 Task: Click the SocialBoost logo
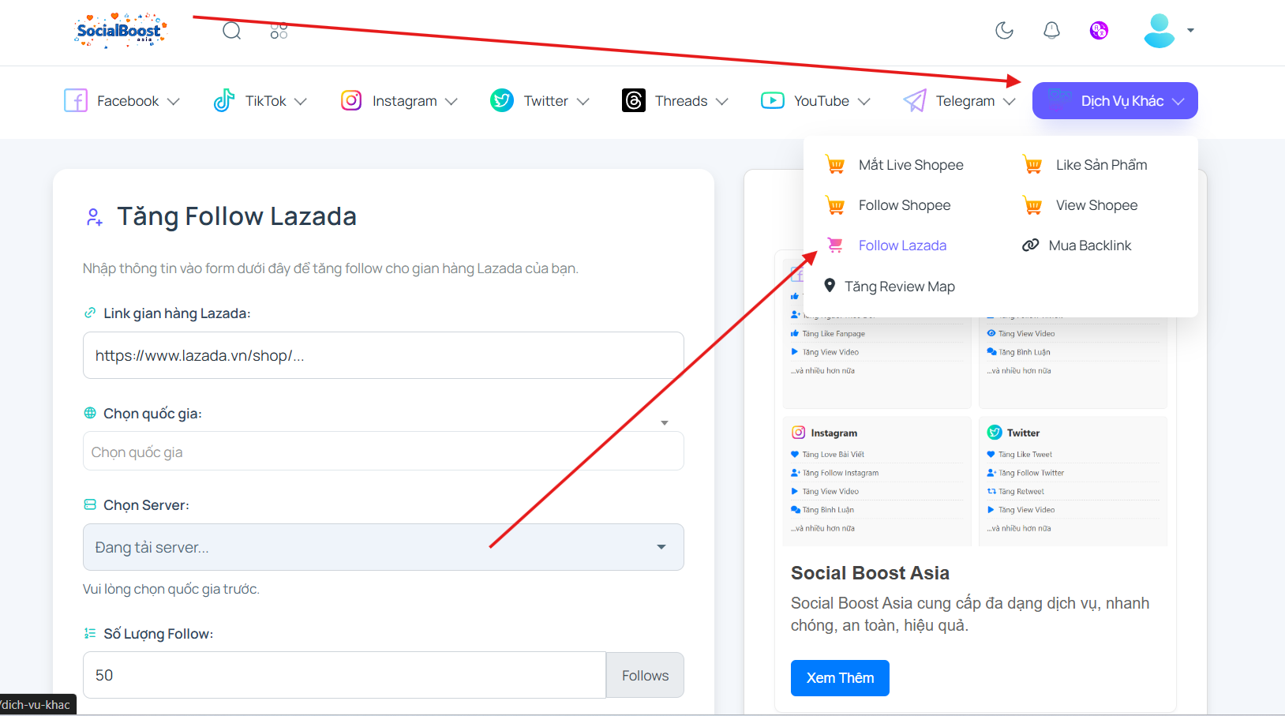pyautogui.click(x=120, y=31)
